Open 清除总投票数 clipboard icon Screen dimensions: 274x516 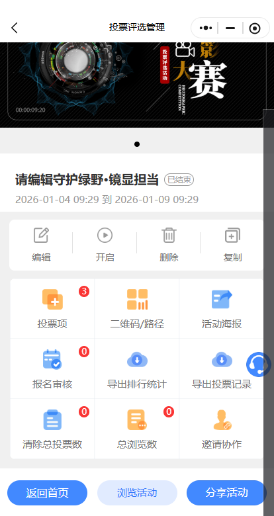pyautogui.click(x=52, y=420)
